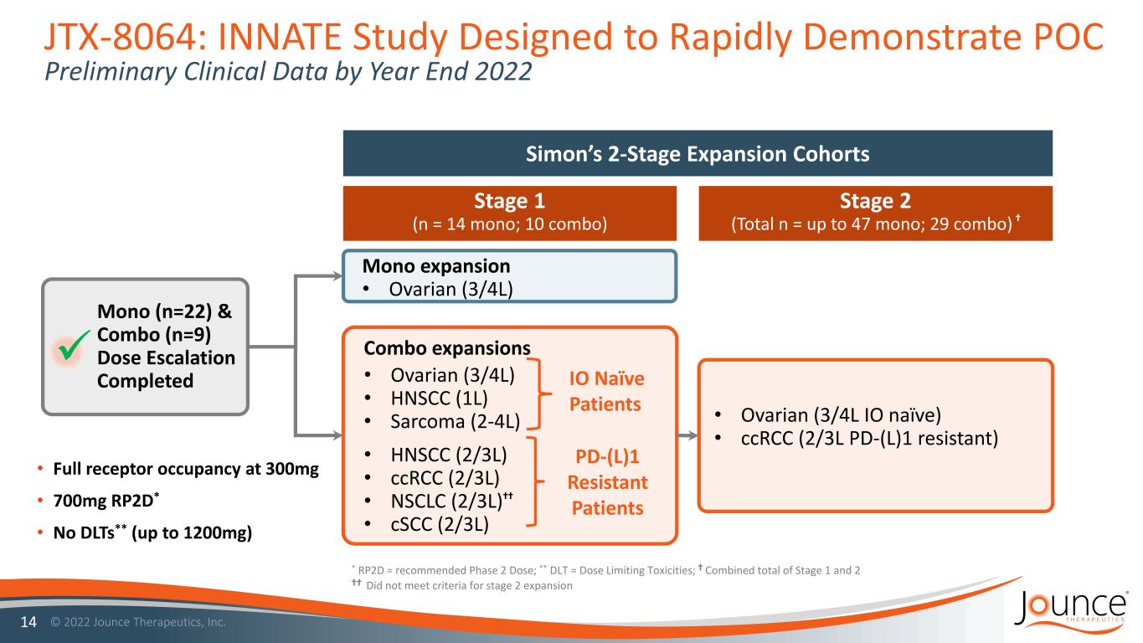Click the 'PD-(L)1 Resistant Patients' label
Viewport: 1143px width, 643px height.
607,483
